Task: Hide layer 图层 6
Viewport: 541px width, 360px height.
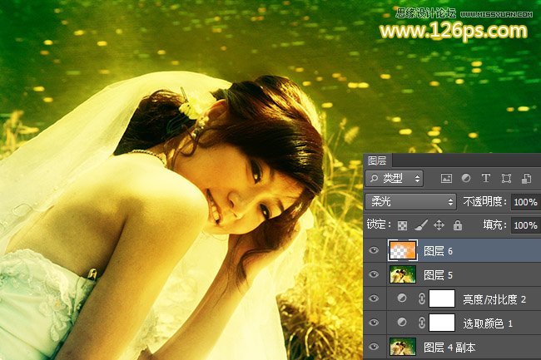Action: pos(374,250)
